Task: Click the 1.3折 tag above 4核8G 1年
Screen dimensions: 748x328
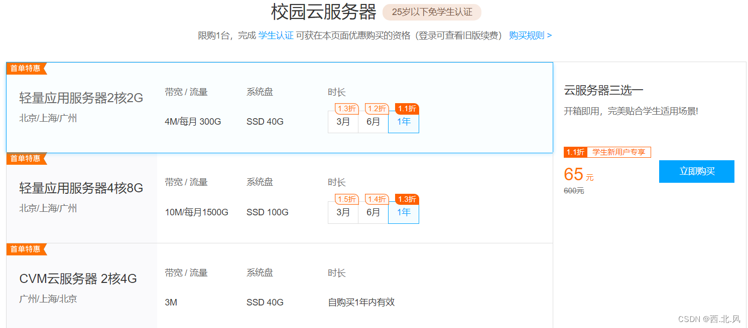Action: pyautogui.click(x=407, y=199)
